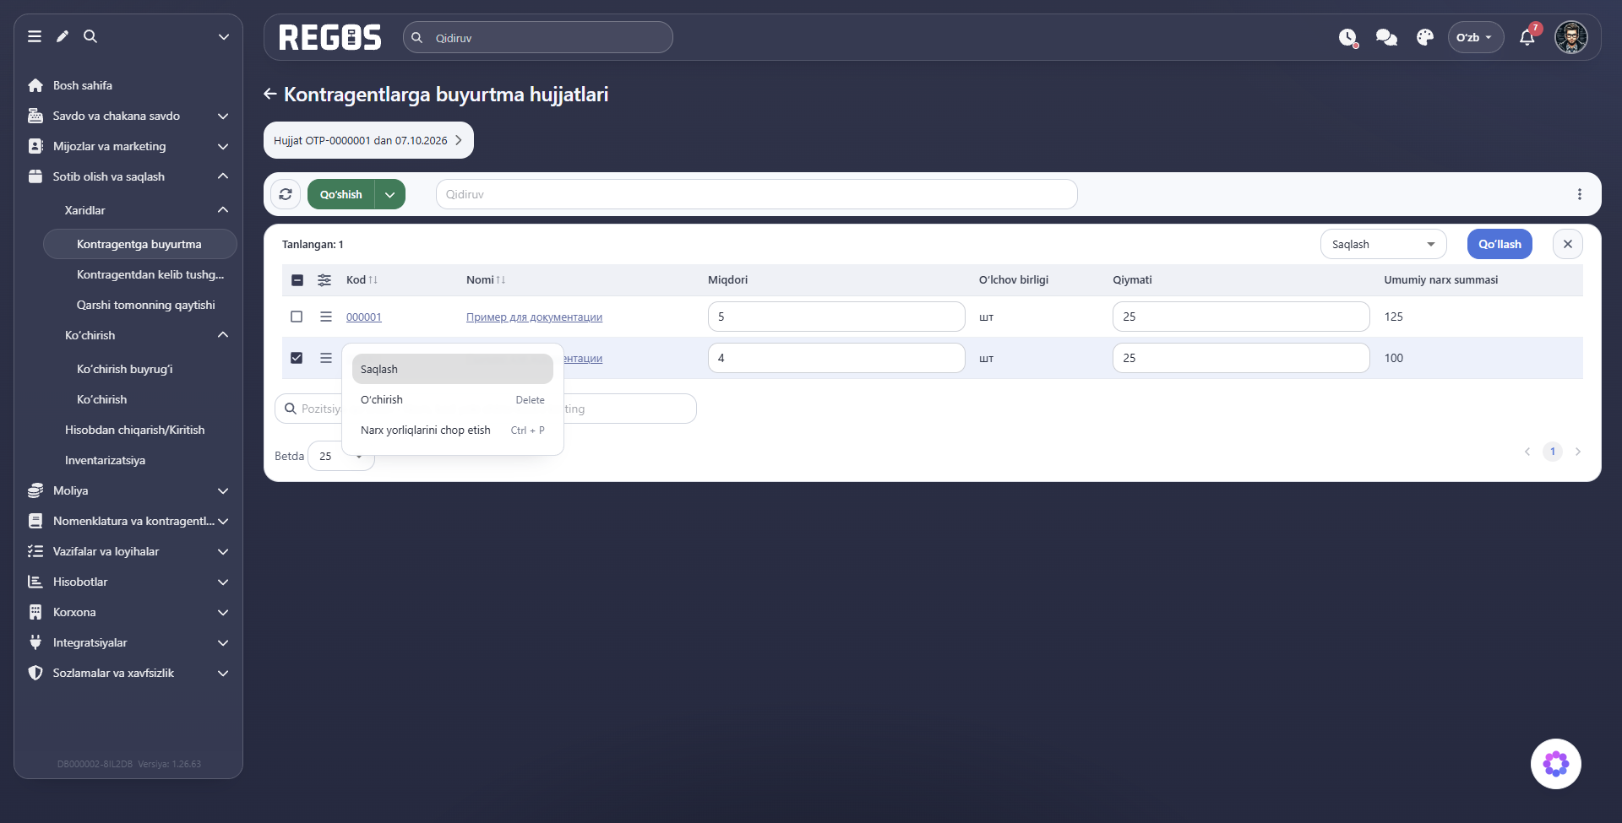Expand Savdo va chakana savdo section
Screen dimensions: 1622x823
(128, 116)
